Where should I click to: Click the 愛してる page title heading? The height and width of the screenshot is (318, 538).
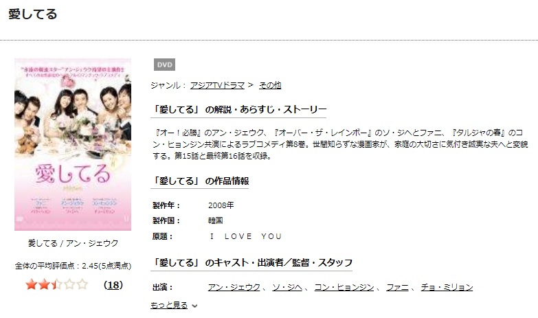(x=32, y=14)
